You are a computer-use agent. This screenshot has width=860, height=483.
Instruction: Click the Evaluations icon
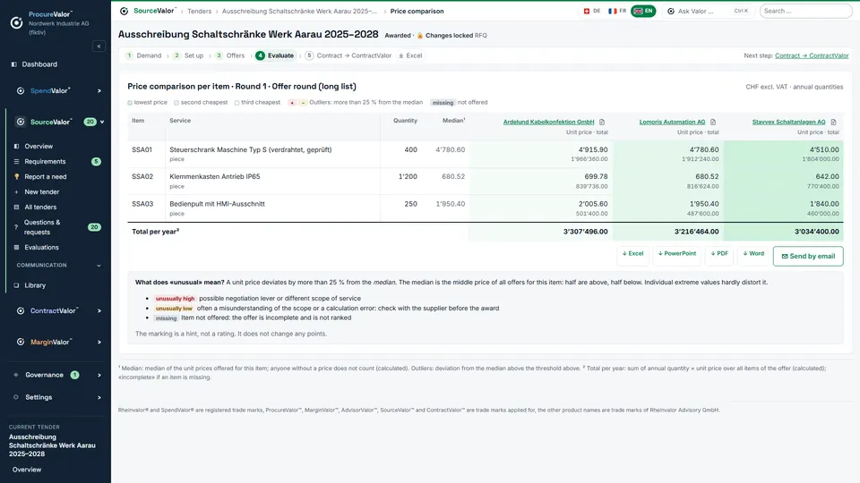coord(16,248)
